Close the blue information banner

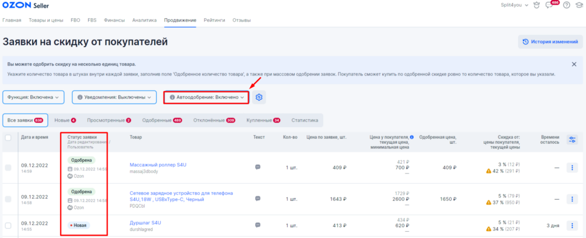574,64
